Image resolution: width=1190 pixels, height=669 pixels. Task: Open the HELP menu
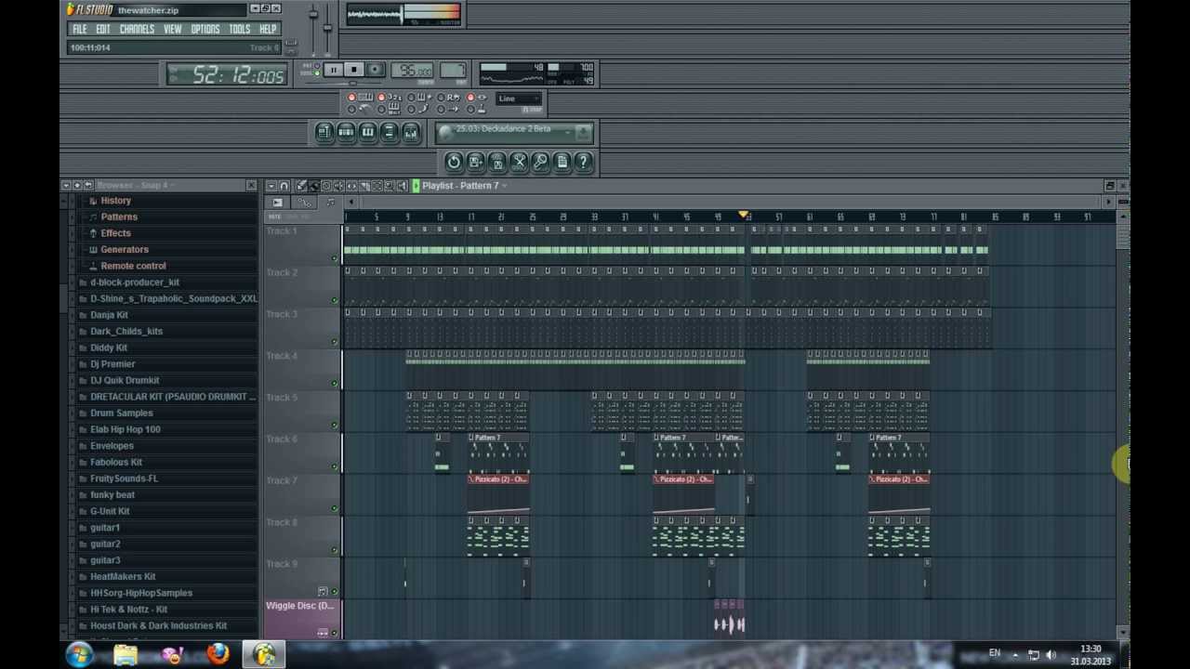click(x=268, y=29)
